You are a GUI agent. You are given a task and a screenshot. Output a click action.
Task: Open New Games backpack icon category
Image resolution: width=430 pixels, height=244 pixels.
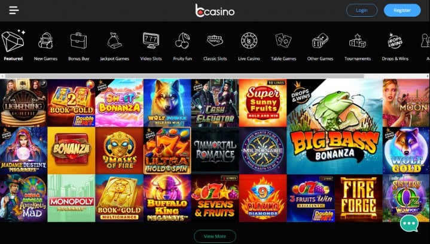[x=45, y=41]
